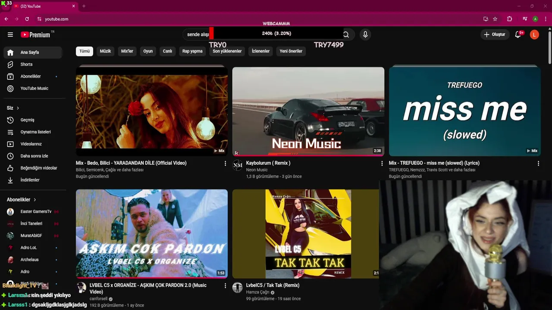
Task: Open options menu for TREFUEGO miss me
Action: [538, 164]
